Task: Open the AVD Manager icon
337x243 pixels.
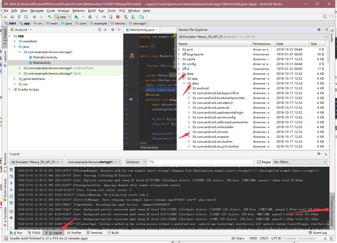Action: pyautogui.click(x=126, y=17)
